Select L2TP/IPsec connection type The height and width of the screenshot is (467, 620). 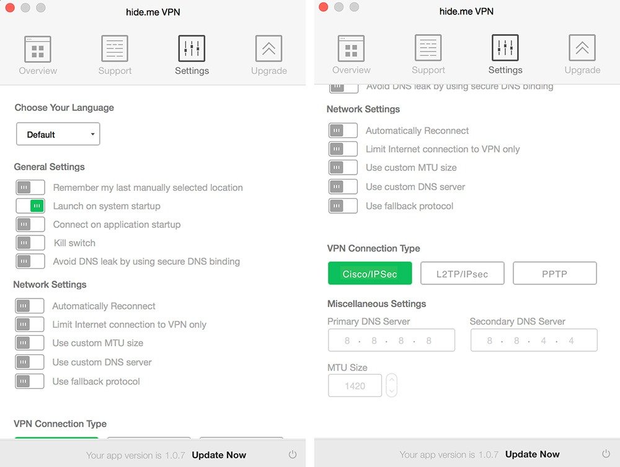463,273
